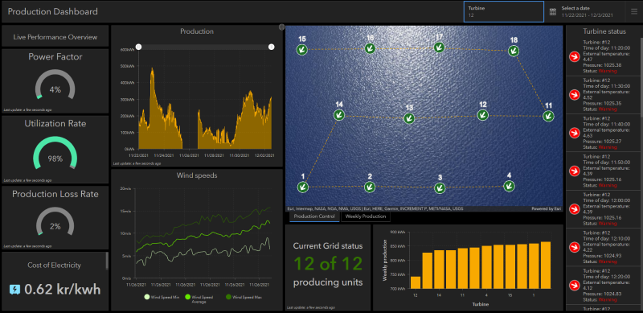Screen dimensions: 643x313
Task: Select turbine 17 marker on the map
Action: [439, 47]
